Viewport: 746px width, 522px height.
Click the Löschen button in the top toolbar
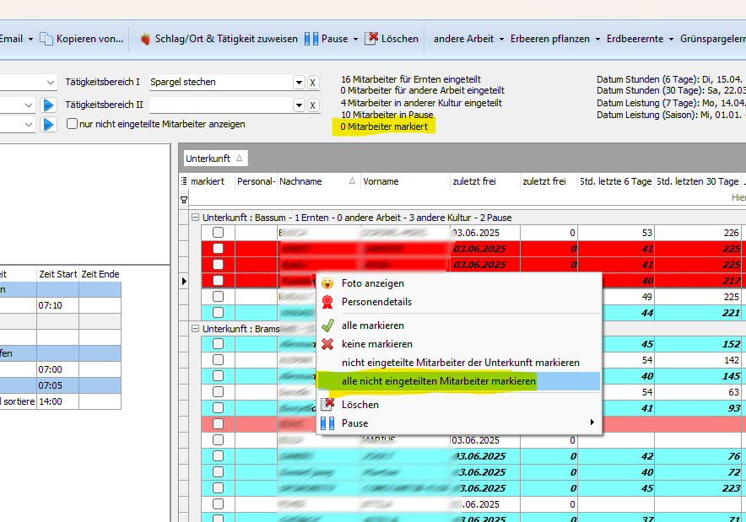coord(392,39)
